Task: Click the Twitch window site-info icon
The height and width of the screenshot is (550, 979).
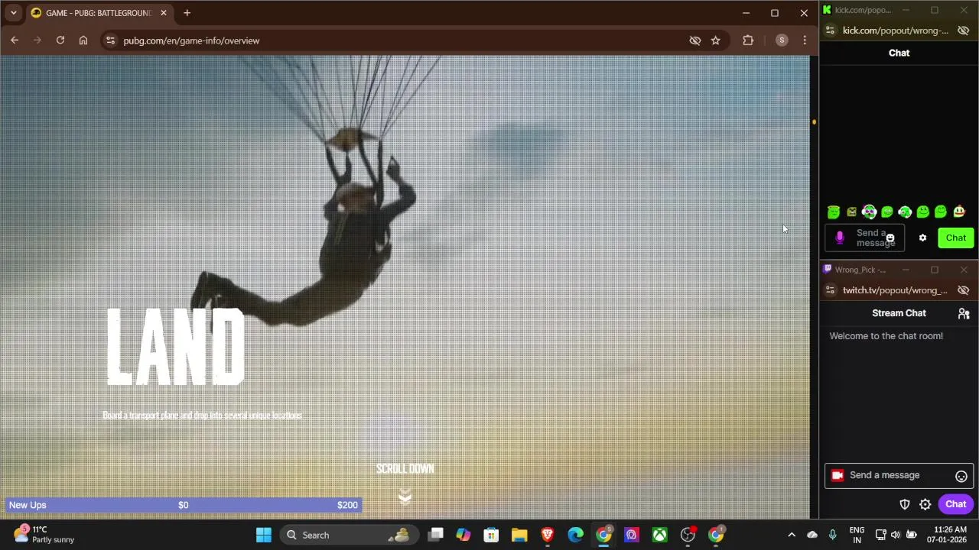Action: pos(830,290)
